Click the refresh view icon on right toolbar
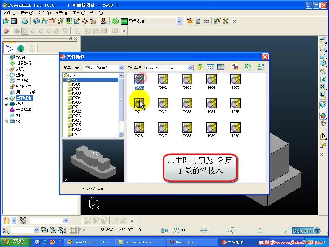This screenshot has width=329, height=247. (x=323, y=79)
